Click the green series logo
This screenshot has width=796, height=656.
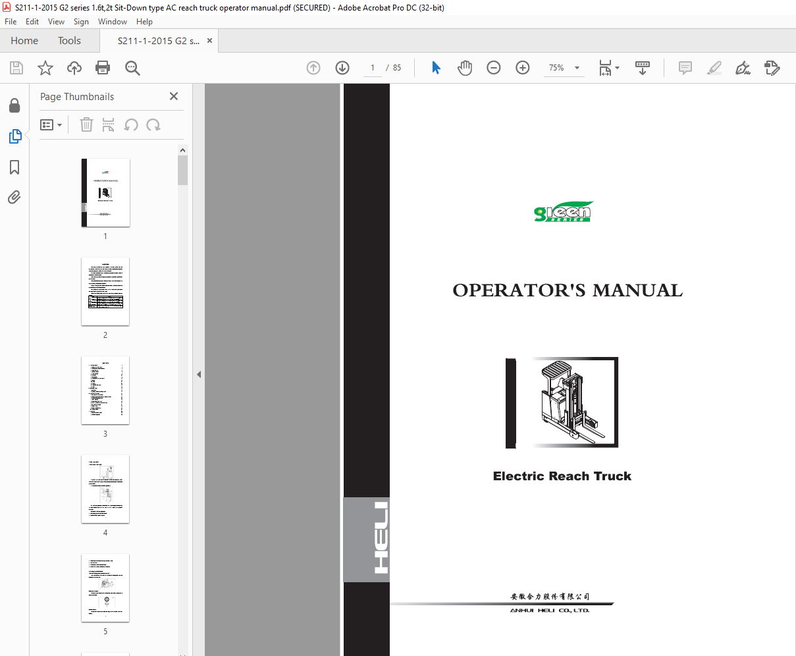[x=564, y=211]
